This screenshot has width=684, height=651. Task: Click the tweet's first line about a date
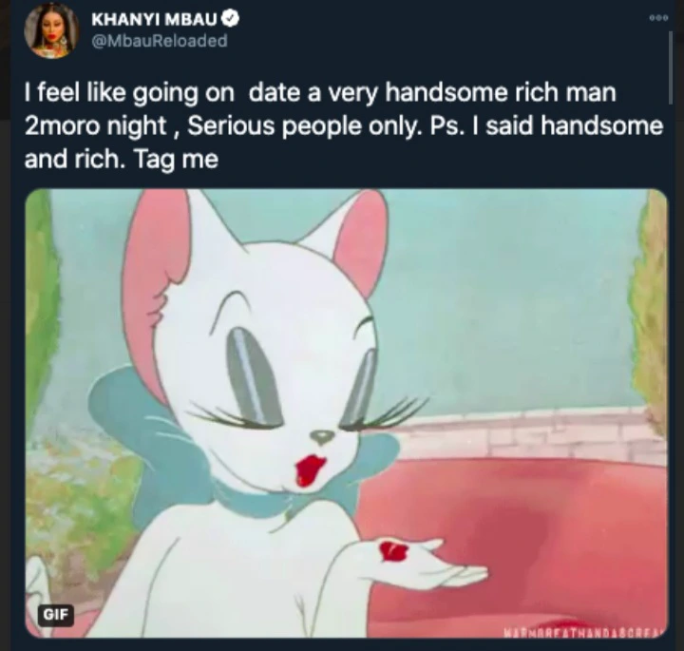(320, 93)
